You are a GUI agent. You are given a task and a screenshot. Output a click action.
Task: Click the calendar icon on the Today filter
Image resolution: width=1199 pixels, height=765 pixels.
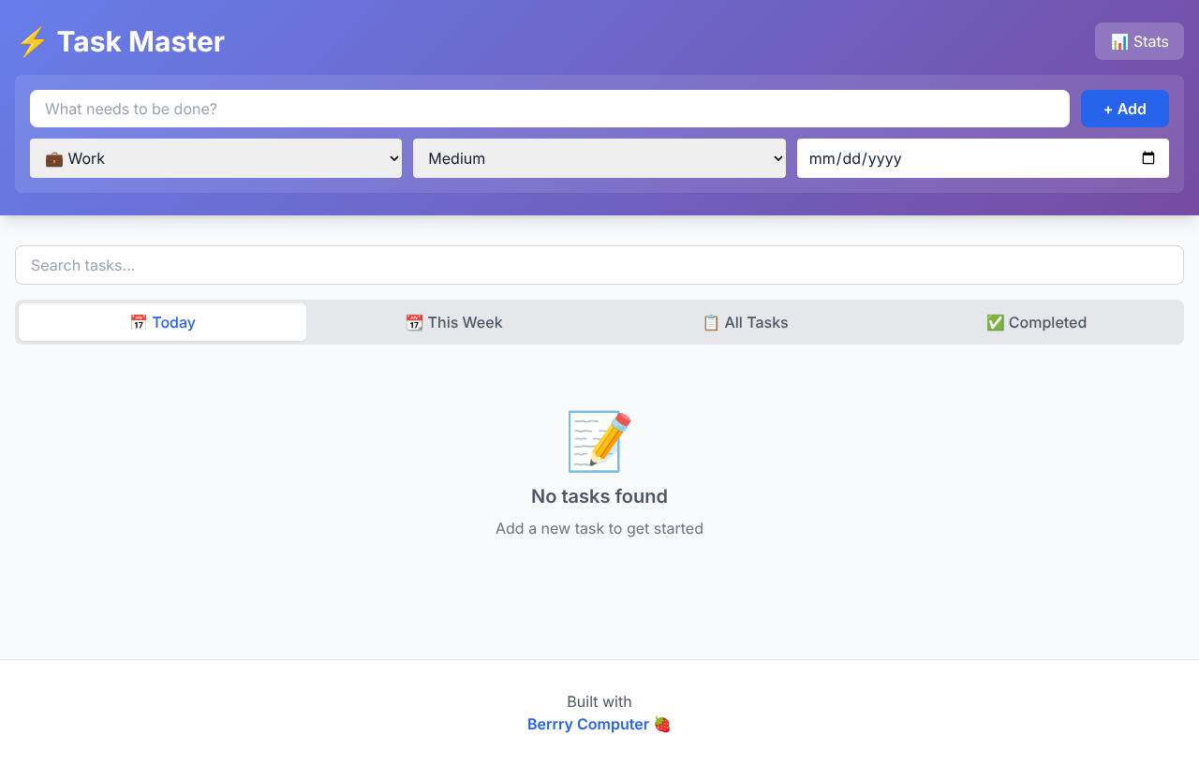[x=138, y=322]
